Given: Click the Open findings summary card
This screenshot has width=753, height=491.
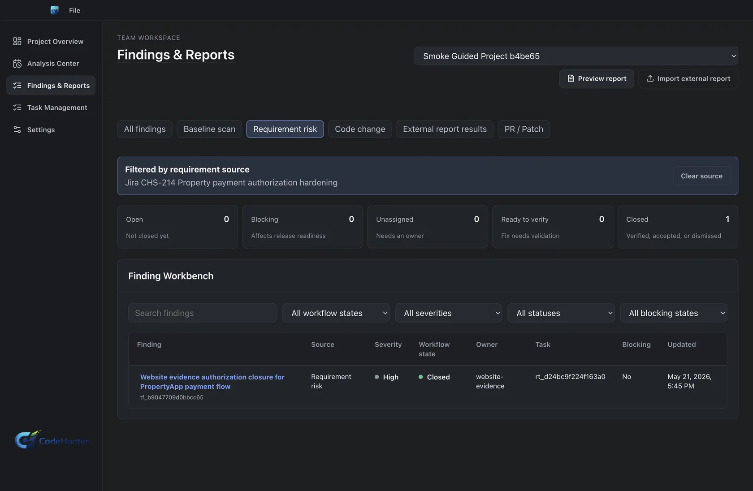Looking at the screenshot, I should 177,227.
